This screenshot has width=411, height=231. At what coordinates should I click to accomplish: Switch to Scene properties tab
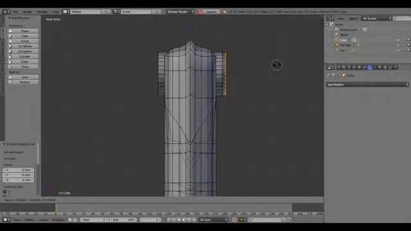[x=349, y=67]
